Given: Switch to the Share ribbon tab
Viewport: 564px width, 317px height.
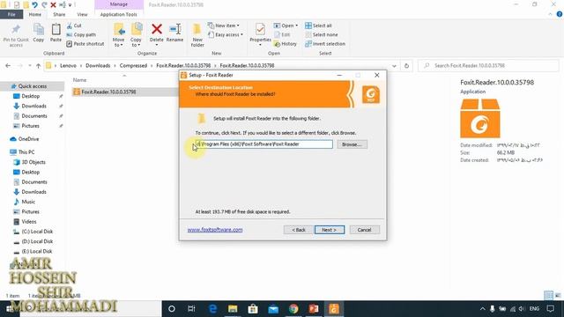Looking at the screenshot, I should tap(59, 14).
